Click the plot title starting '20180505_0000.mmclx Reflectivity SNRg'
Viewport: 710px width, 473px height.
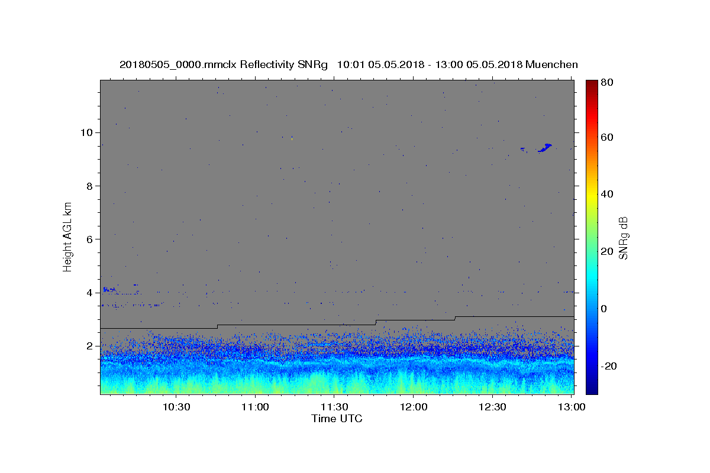[348, 64]
